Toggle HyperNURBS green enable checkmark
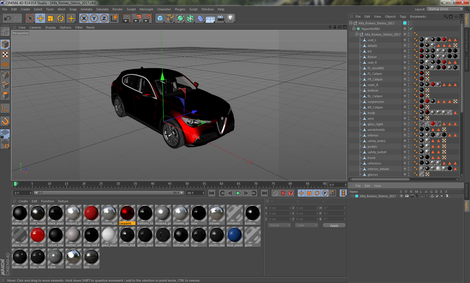This screenshot has height=283, width=470. point(411,29)
